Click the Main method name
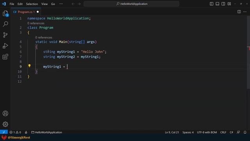 click(x=63, y=42)
